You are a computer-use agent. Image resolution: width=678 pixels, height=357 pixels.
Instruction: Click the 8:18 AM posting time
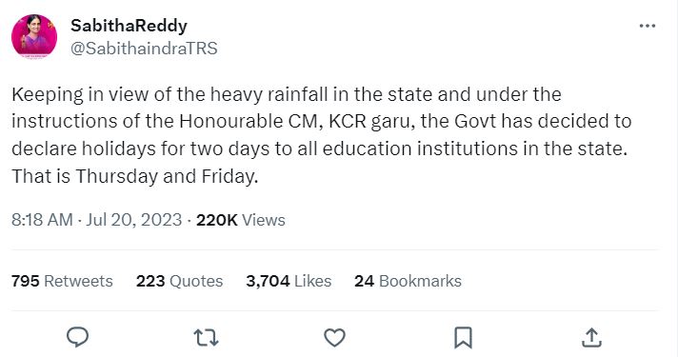click(x=42, y=220)
